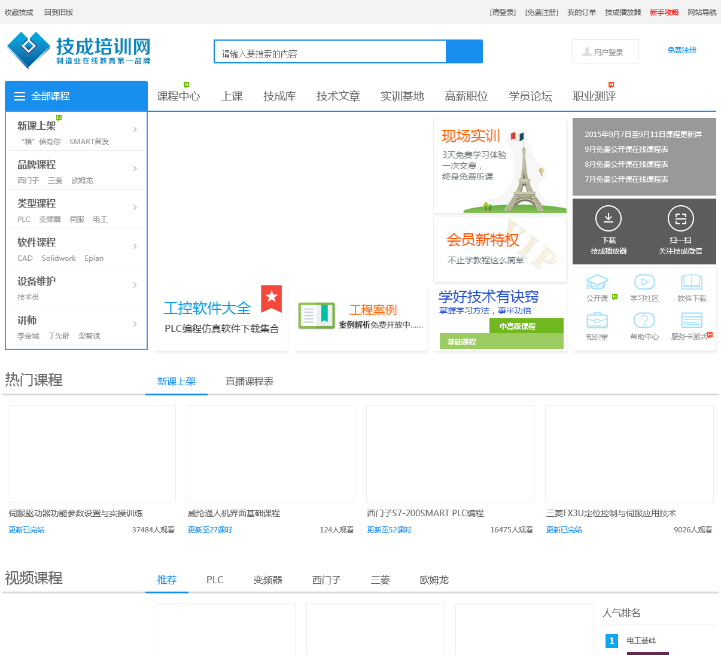Open the 全部课程 hamburger menu
721x655 pixels.
pyautogui.click(x=20, y=96)
